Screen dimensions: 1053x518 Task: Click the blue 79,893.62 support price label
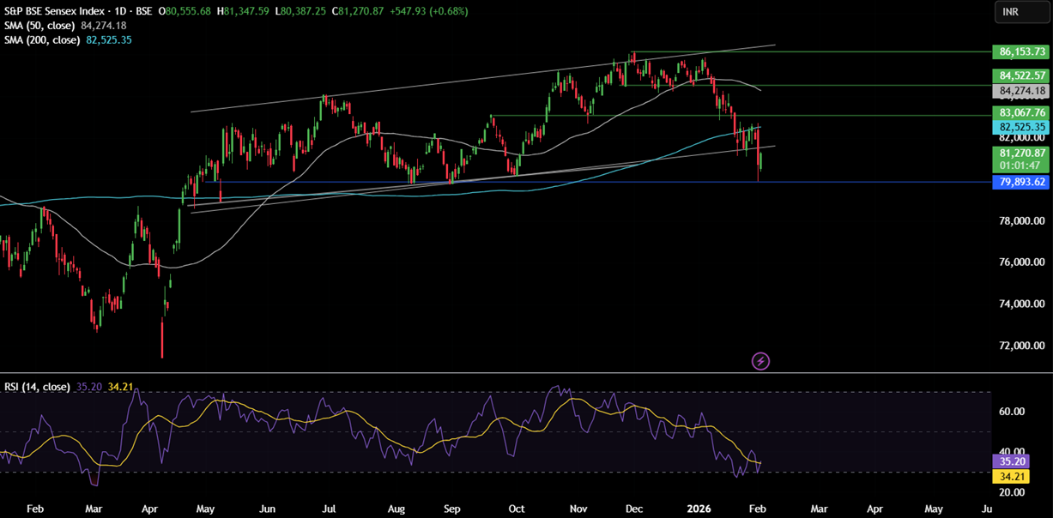(1019, 182)
